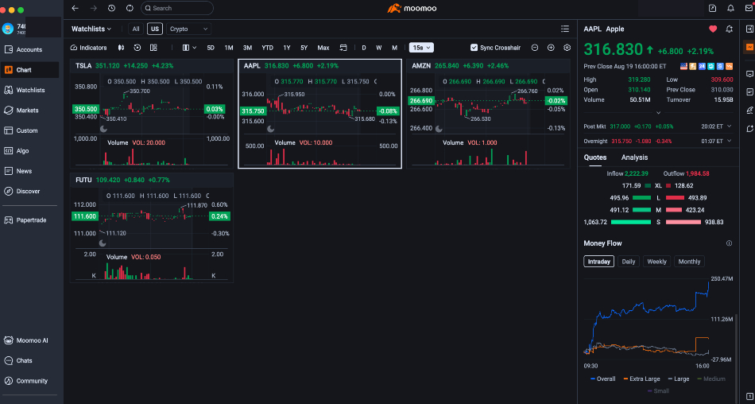Open notifications bell in top bar
Screen dimensions: 755x404
coord(730,8)
